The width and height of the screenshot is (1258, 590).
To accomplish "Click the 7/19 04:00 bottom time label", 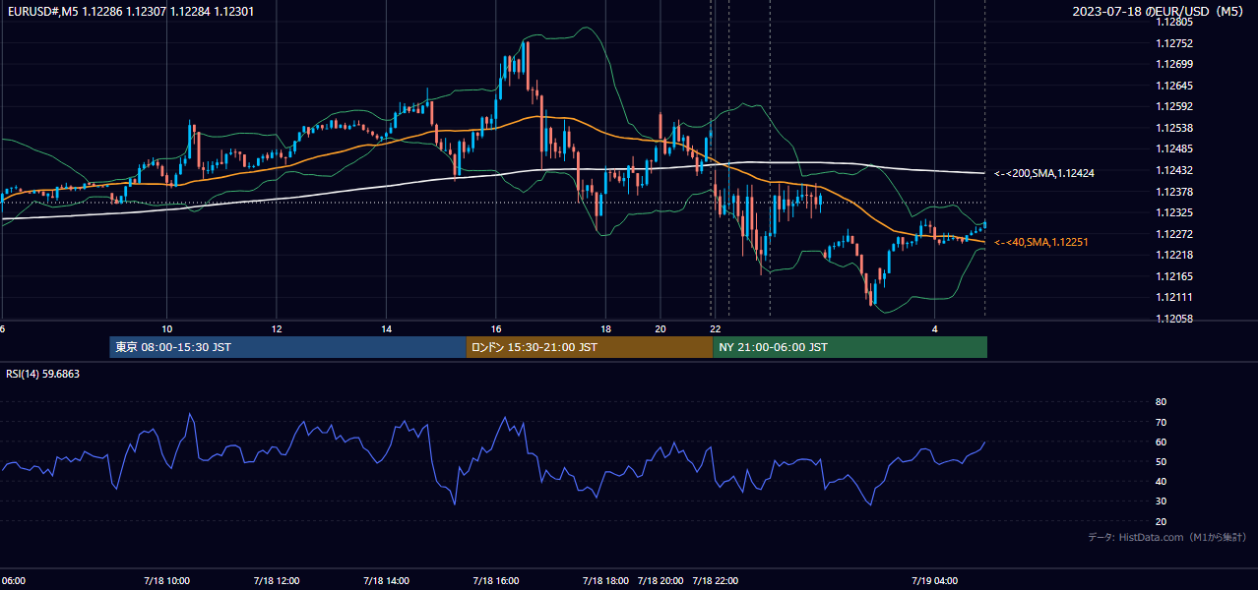I will coord(935,581).
